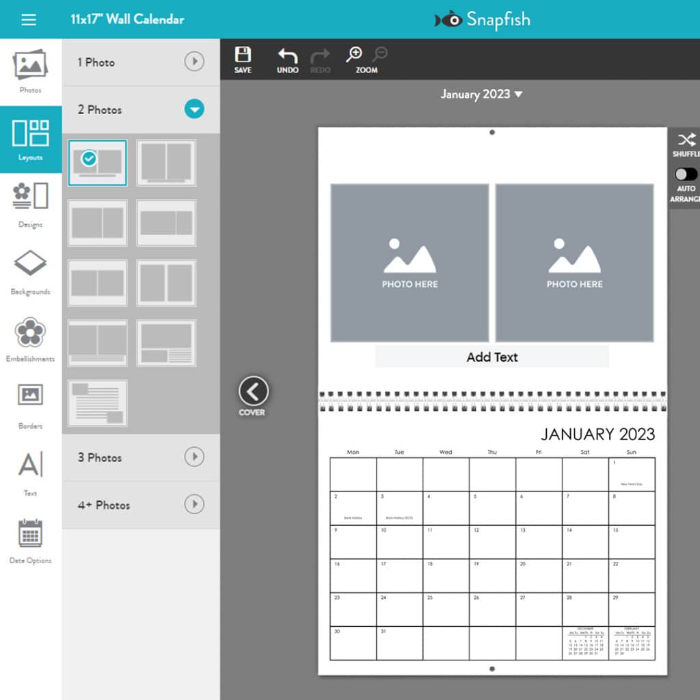700x700 pixels.
Task: Undo the last action
Action: 287,60
